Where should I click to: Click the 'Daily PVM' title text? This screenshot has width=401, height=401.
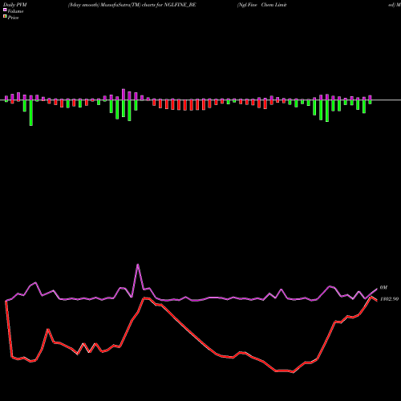point(15,5)
